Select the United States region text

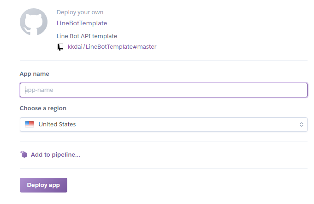pyautogui.click(x=57, y=124)
